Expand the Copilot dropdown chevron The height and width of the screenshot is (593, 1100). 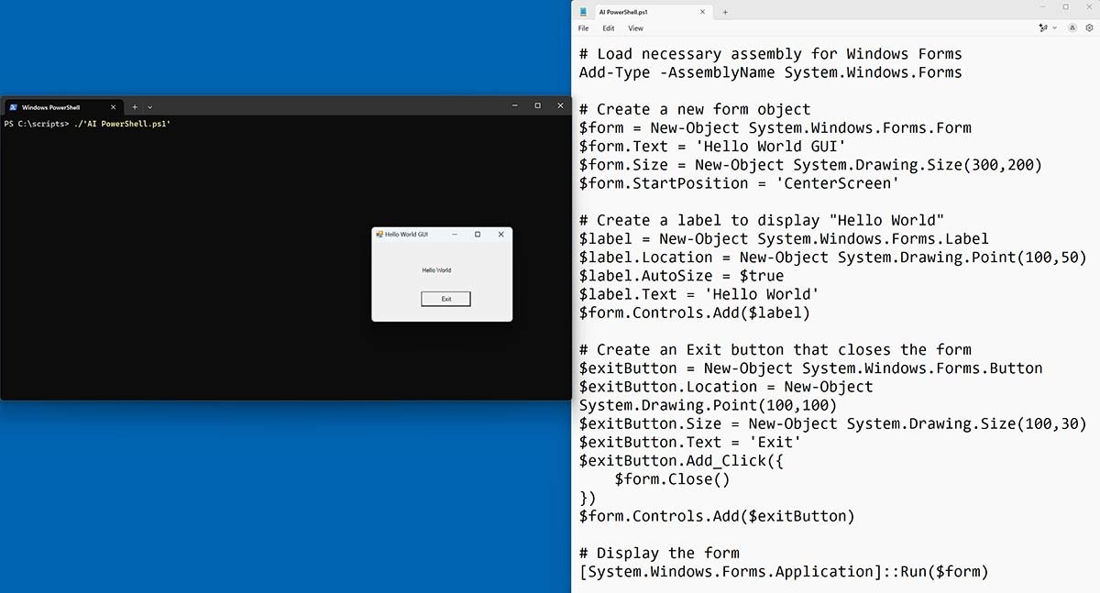tap(1054, 27)
